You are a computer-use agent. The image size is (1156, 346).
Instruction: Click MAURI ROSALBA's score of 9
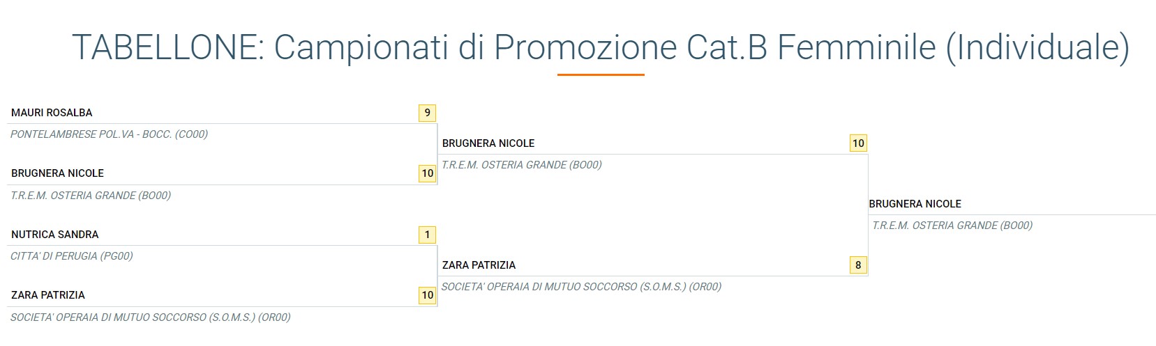point(427,113)
